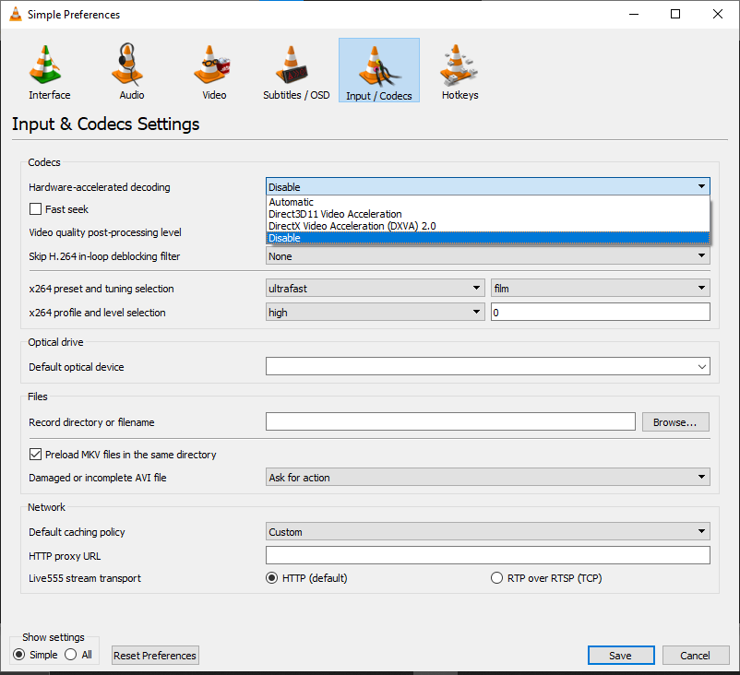
Task: Click the Video quality post-processing level label
Action: tap(105, 232)
